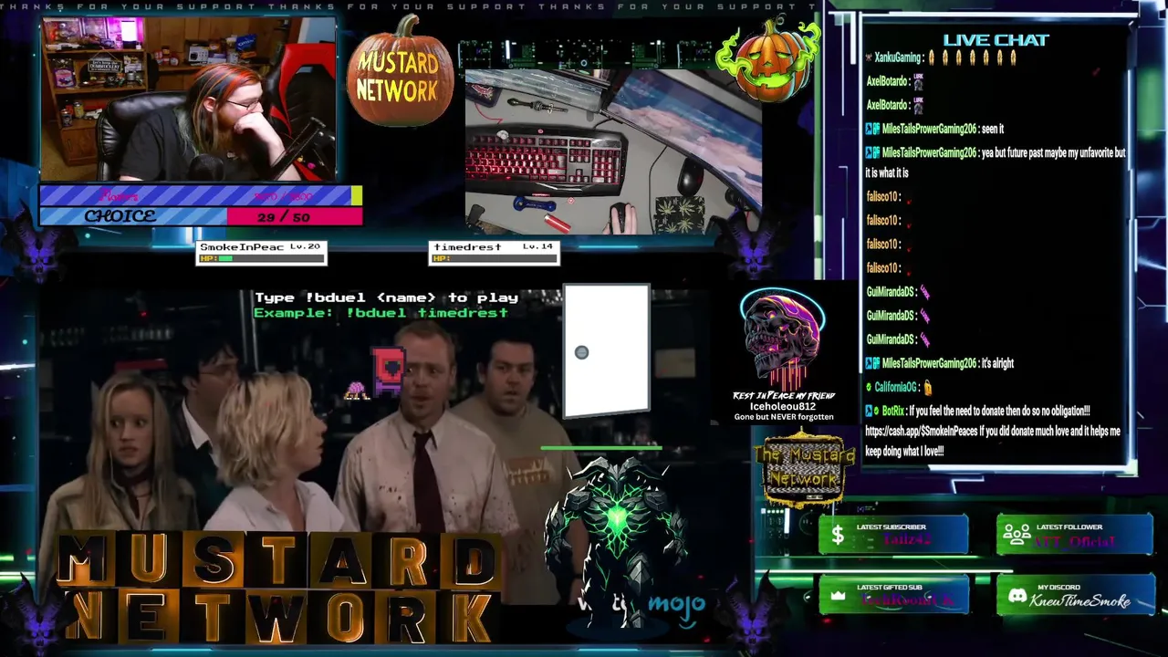Click the Latest Gifted Sub panel
This screenshot has height=657, width=1168.
tap(893, 595)
